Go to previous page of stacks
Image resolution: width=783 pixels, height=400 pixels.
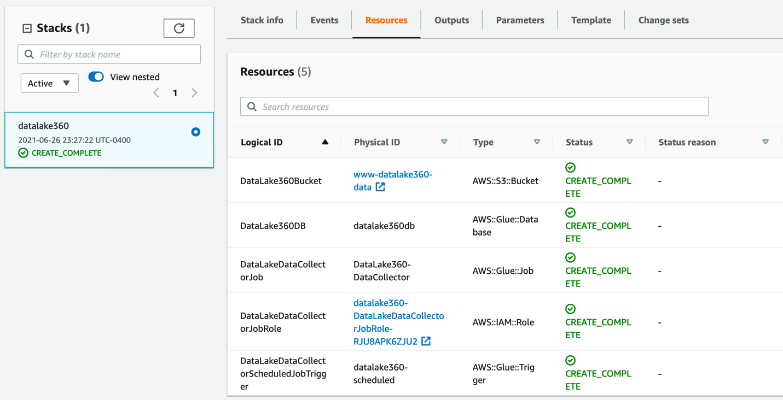click(156, 93)
